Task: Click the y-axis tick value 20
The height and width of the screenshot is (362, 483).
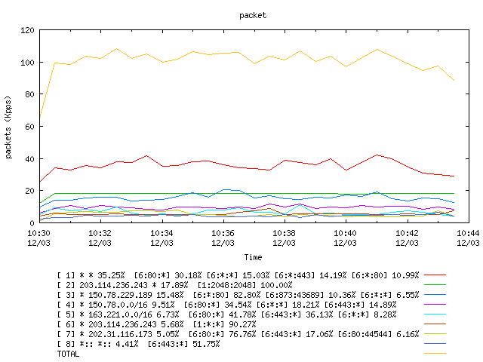Action: click(x=29, y=191)
